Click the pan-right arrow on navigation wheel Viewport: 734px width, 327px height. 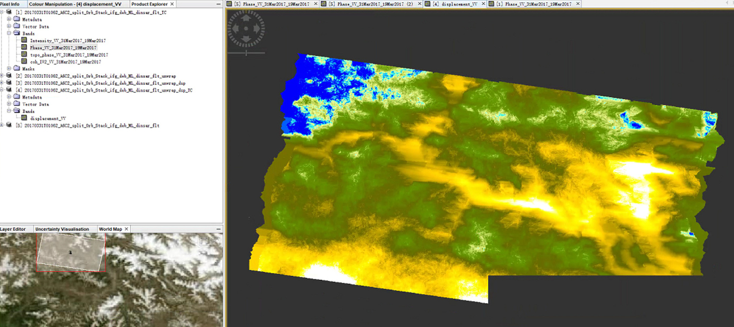click(x=256, y=29)
